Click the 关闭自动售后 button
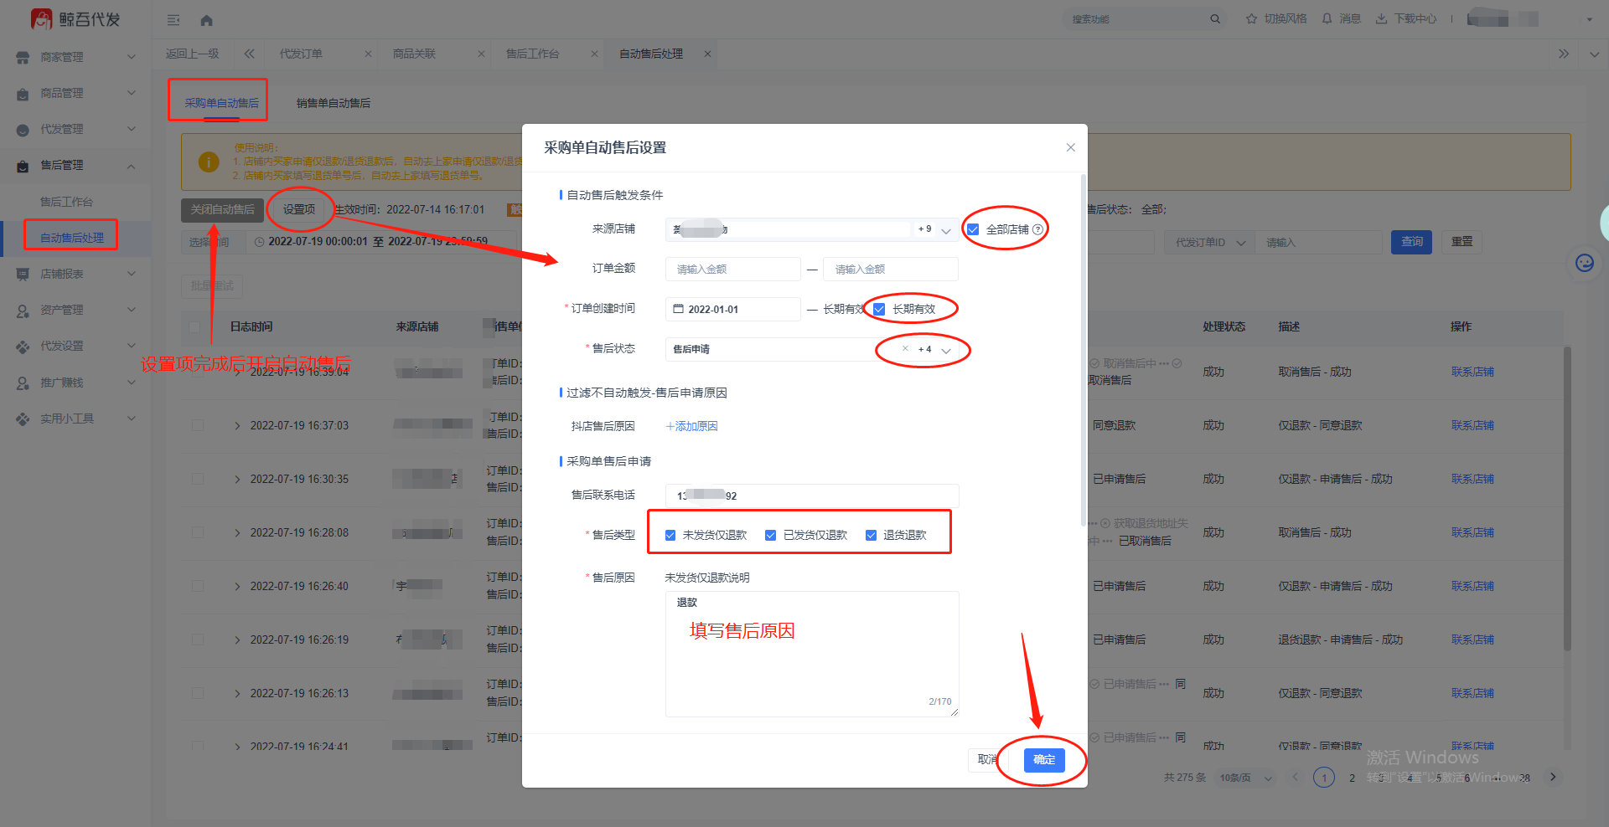Image resolution: width=1609 pixels, height=827 pixels. [x=222, y=209]
